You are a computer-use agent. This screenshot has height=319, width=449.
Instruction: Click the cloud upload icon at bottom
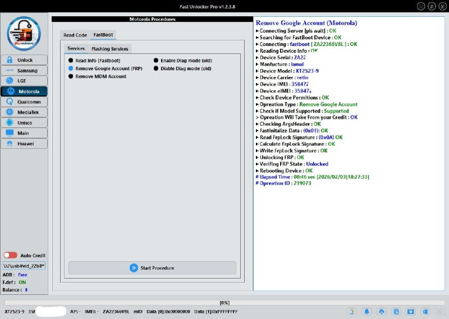381,311
